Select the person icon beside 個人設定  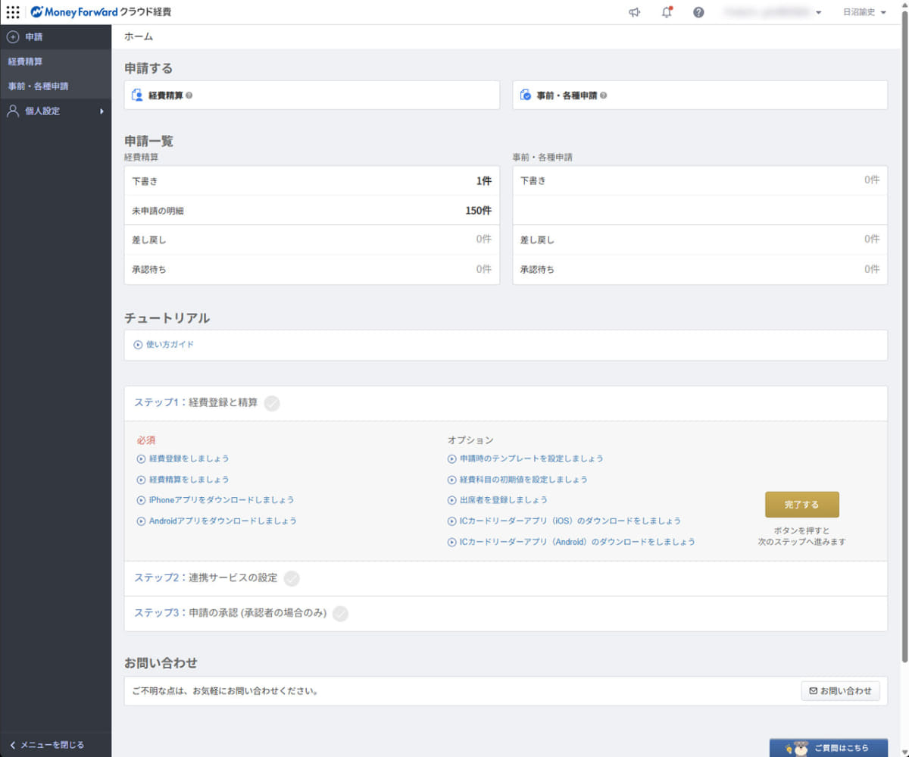coord(12,111)
